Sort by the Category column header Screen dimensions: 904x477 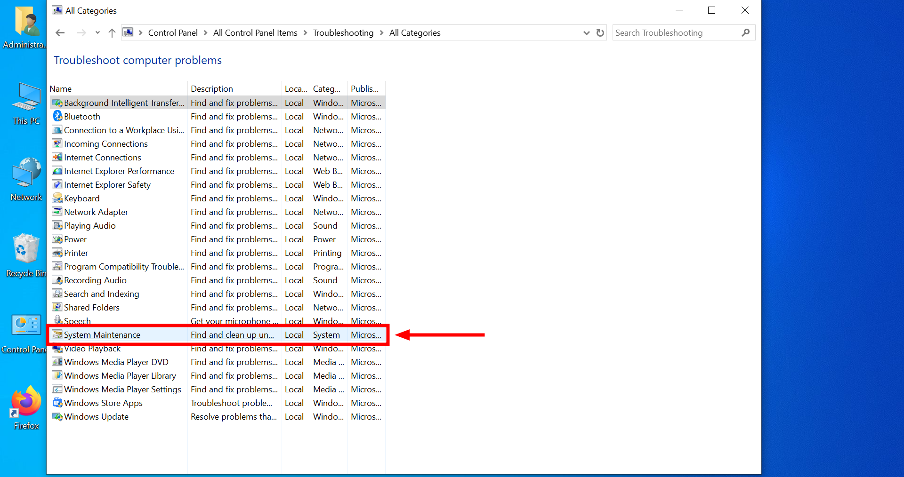[329, 88]
